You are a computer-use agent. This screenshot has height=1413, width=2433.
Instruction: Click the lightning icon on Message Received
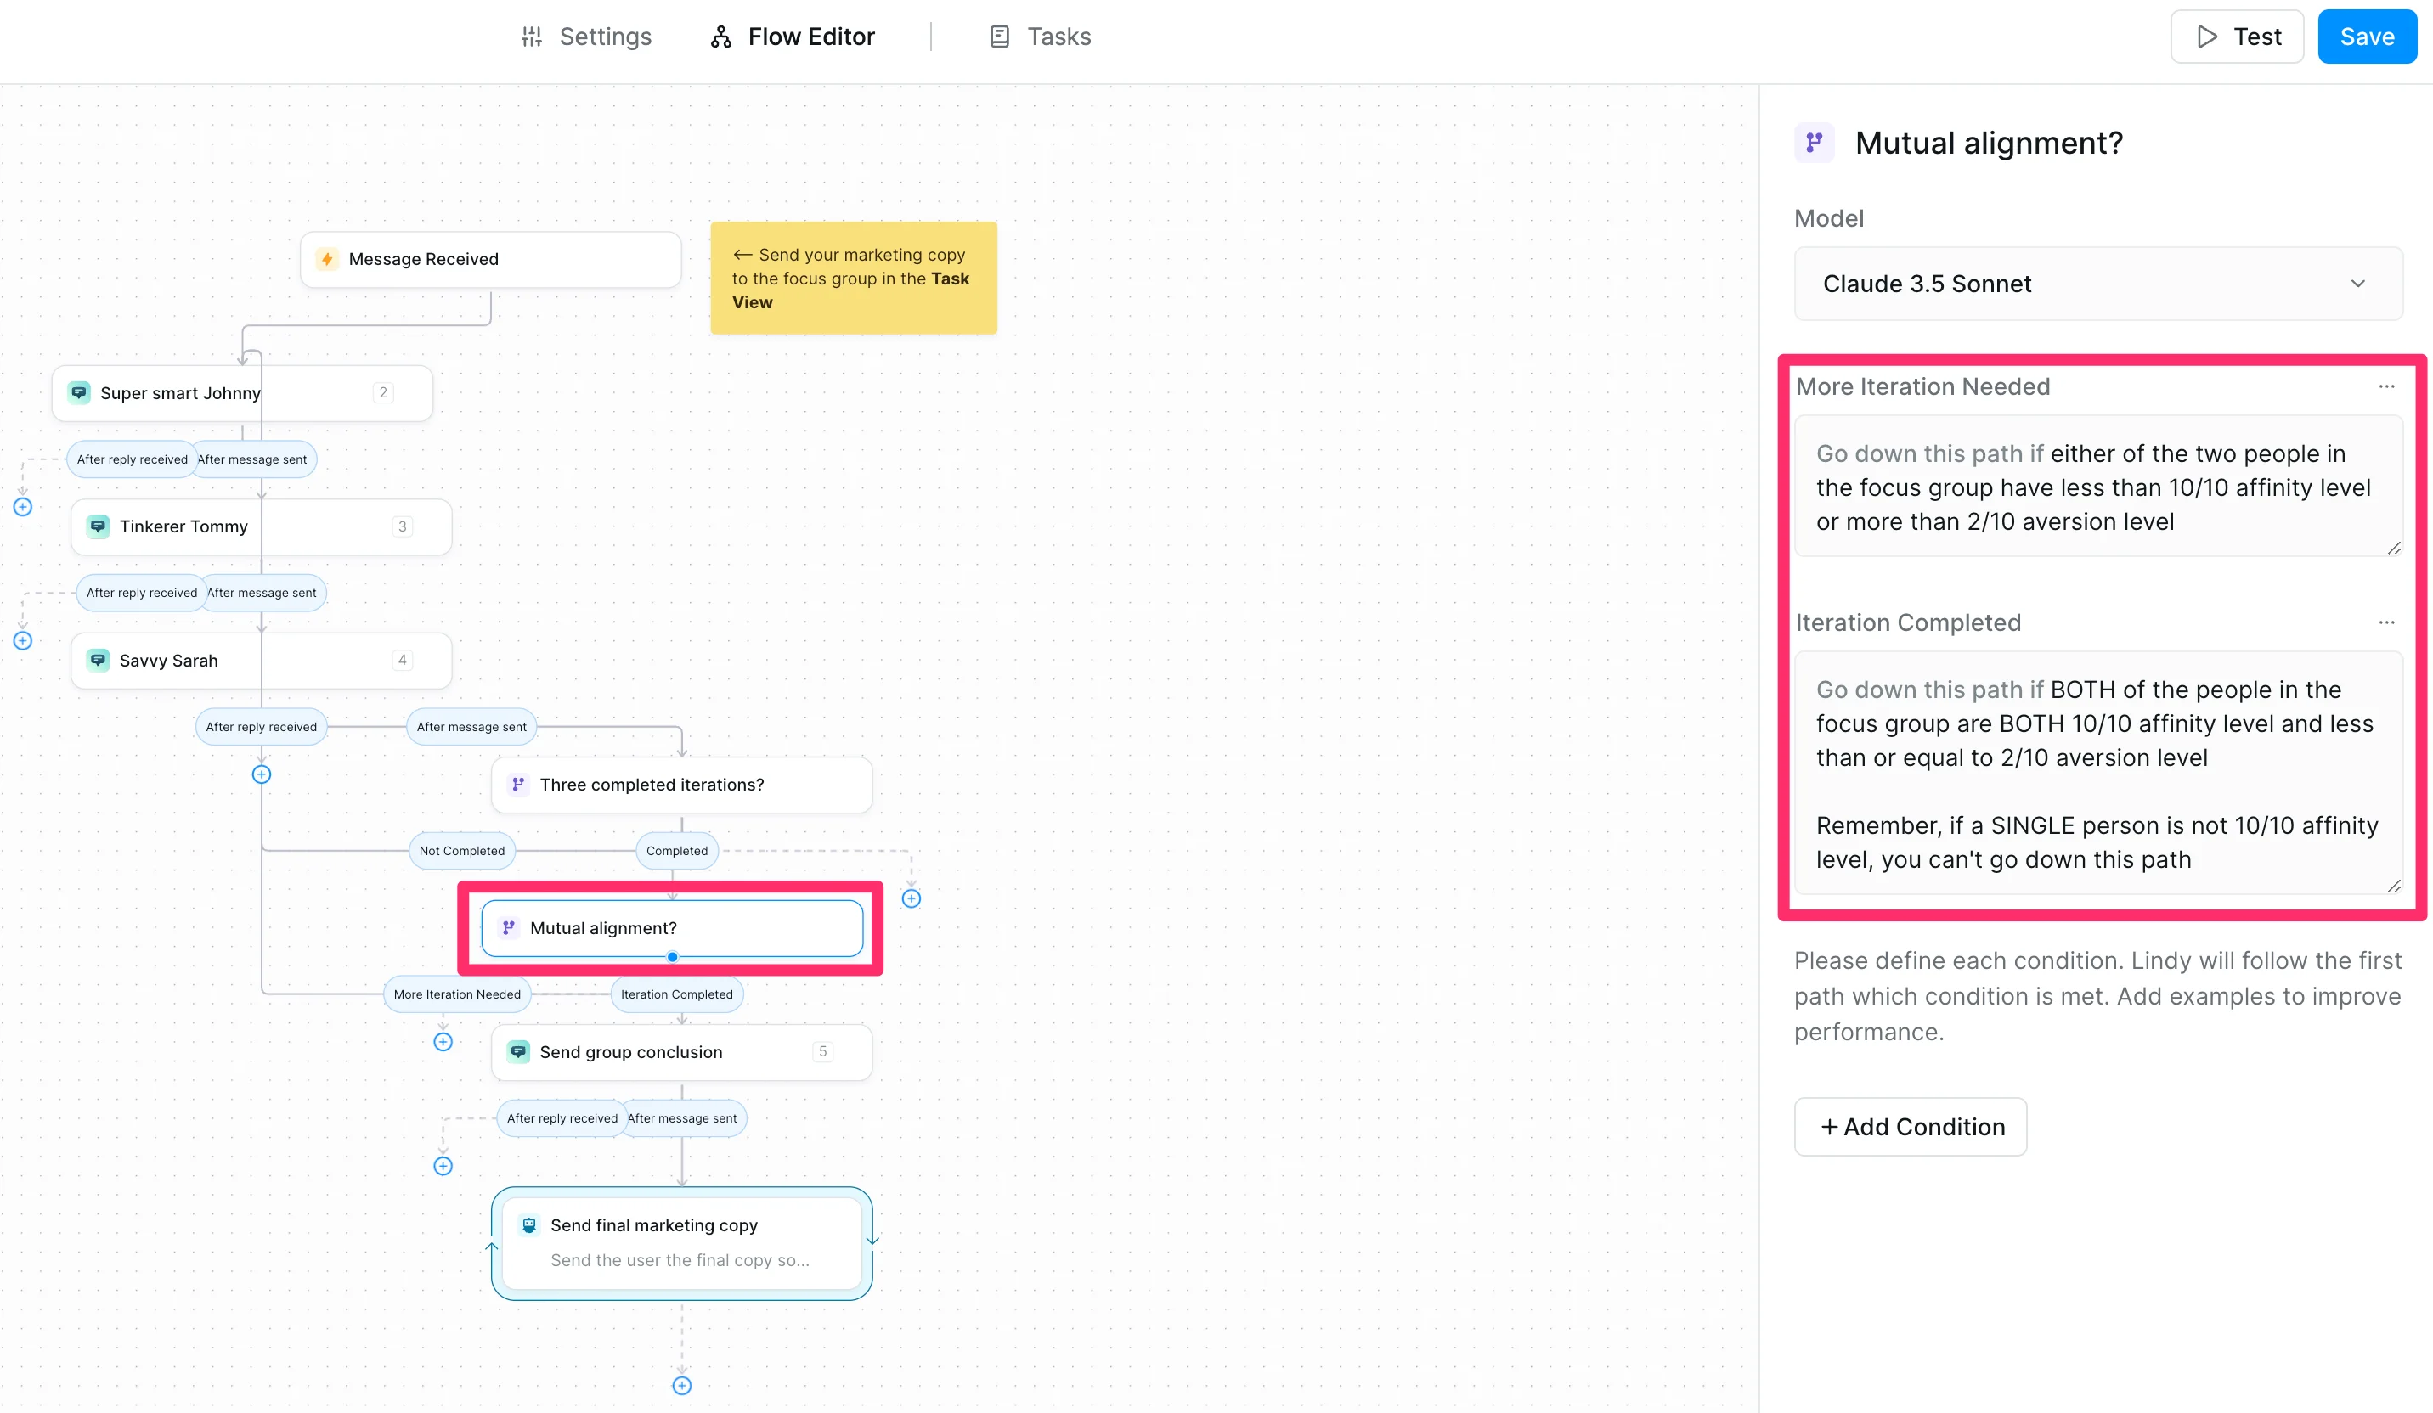(327, 259)
